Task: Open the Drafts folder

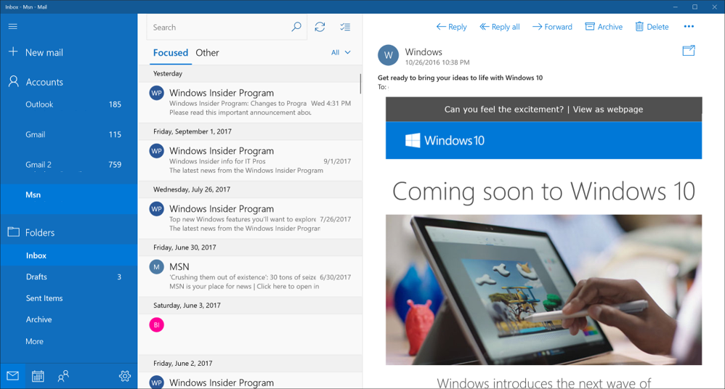Action: pos(36,277)
